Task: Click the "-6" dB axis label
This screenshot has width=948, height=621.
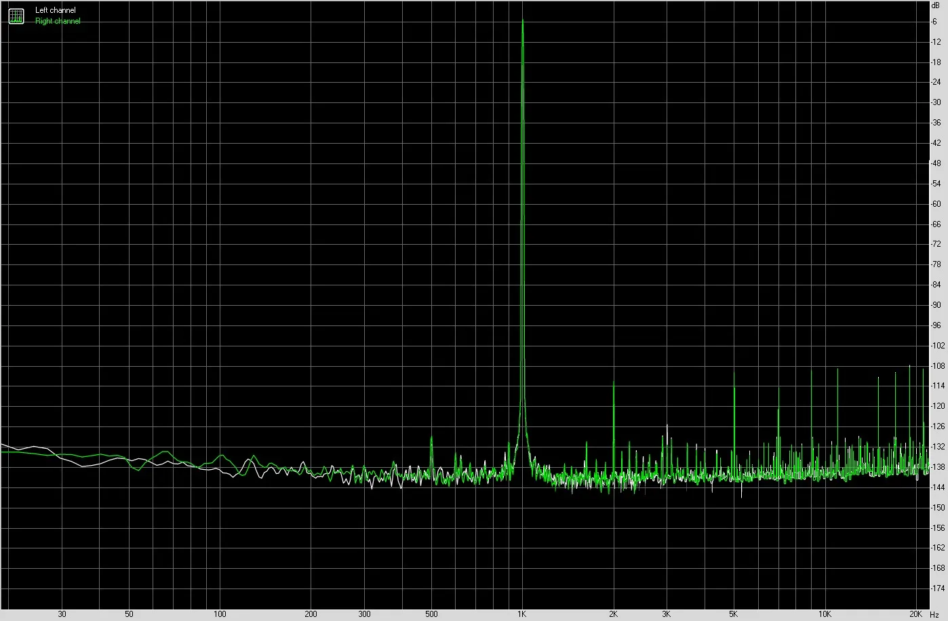Action: point(934,22)
